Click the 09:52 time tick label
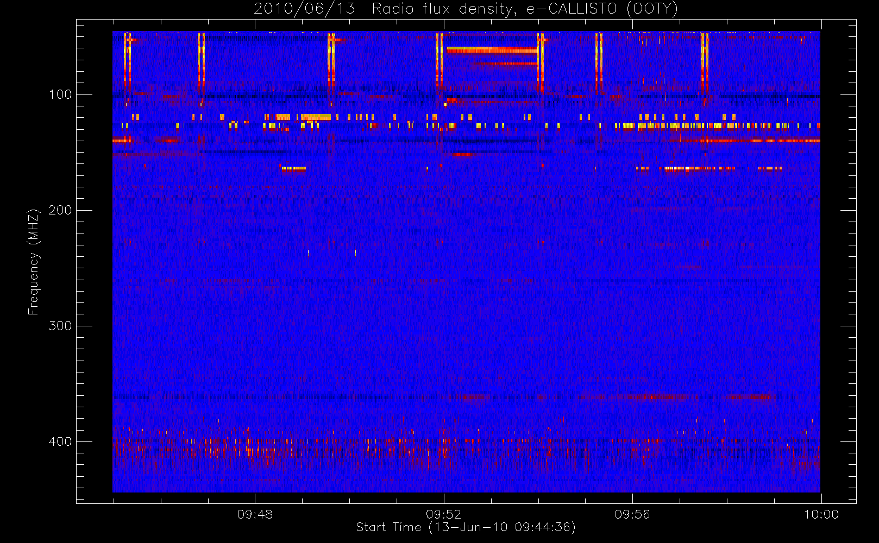879x543 pixels. tap(444, 514)
